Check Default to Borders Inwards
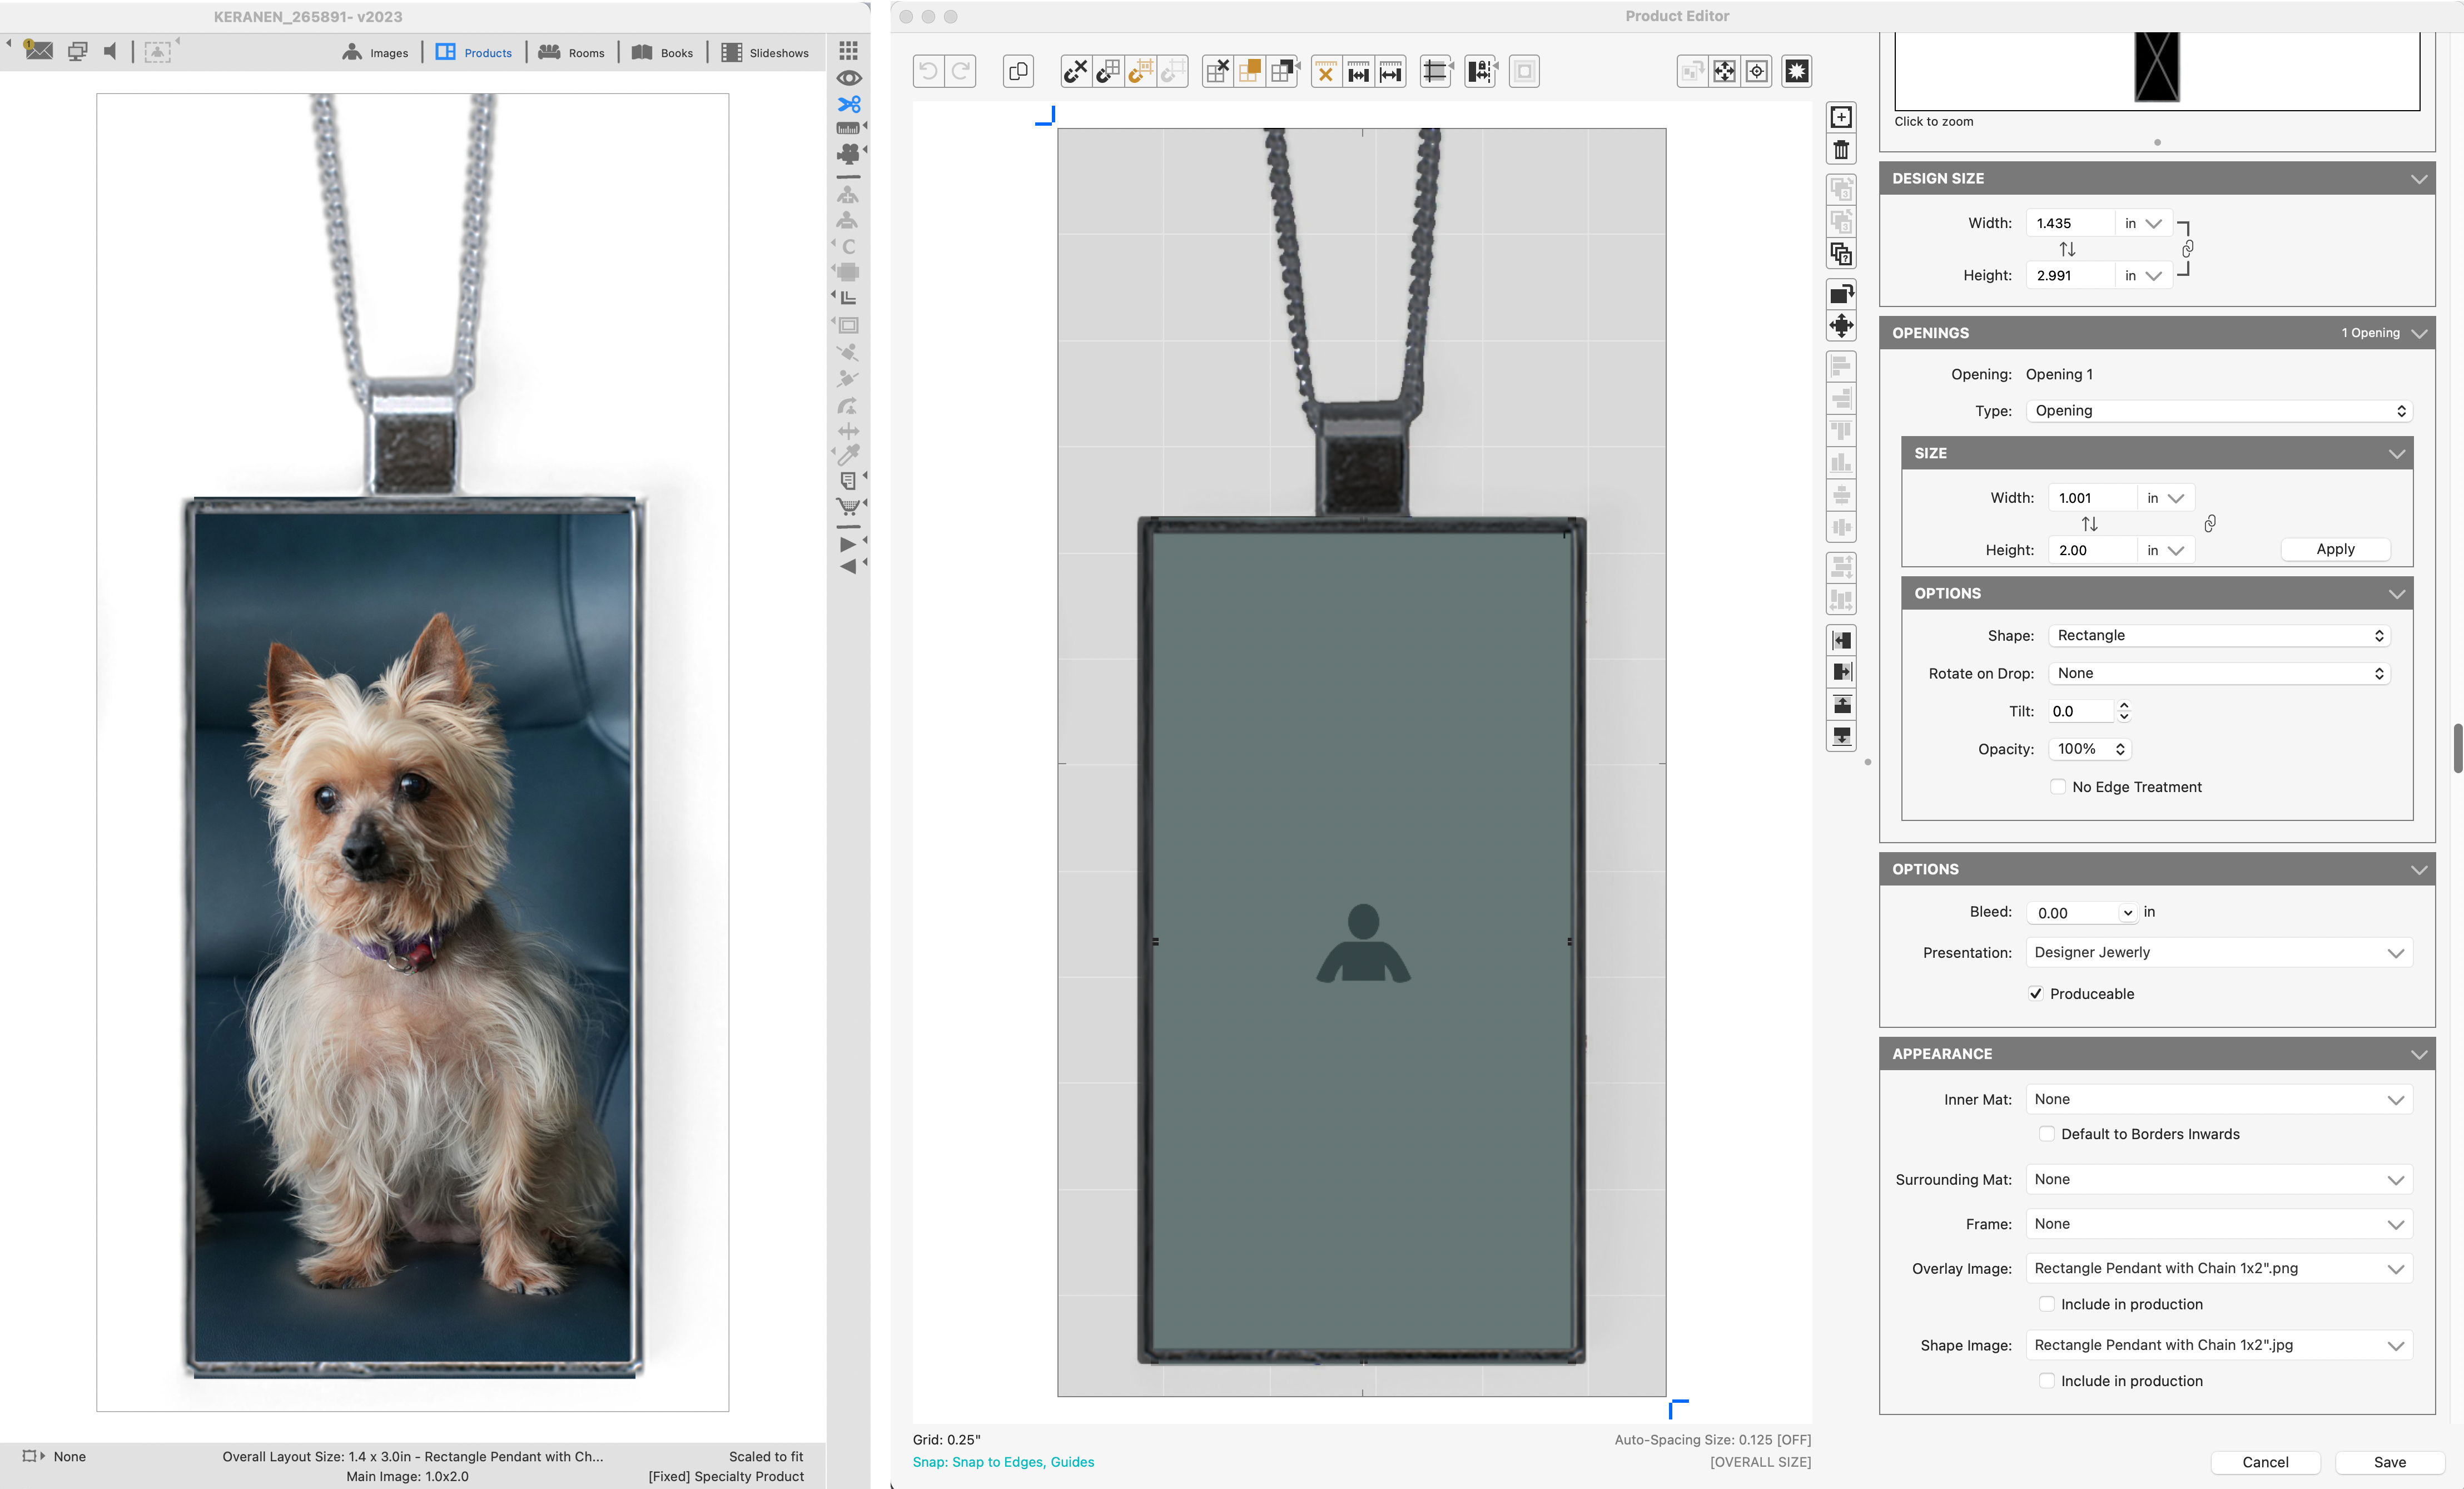The height and width of the screenshot is (1489, 2464). (x=2047, y=1134)
